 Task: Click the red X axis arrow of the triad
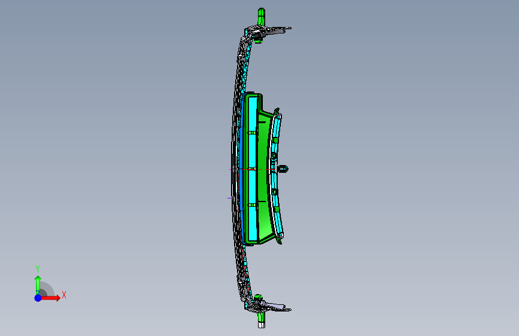pyautogui.click(x=51, y=298)
